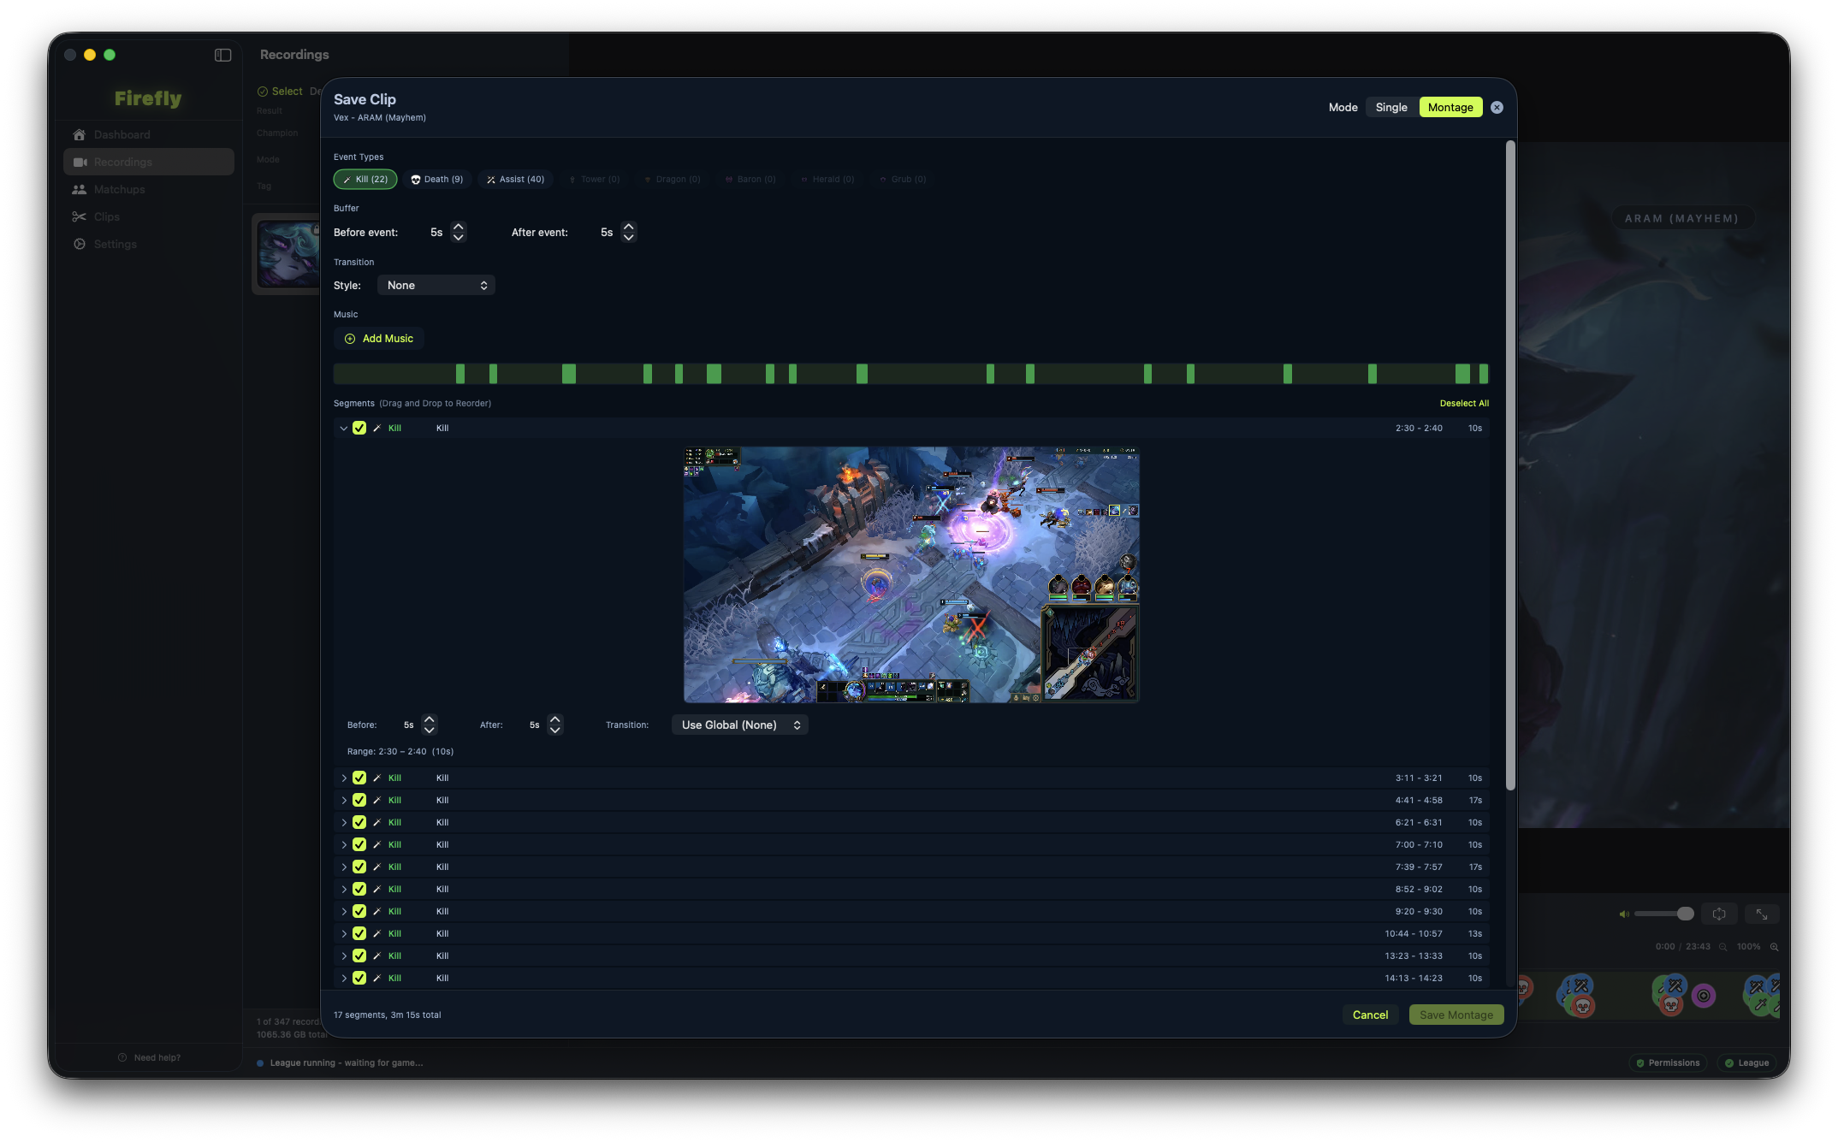Expand the 8:52 - 9:02 kill segment
The height and width of the screenshot is (1142, 1838).
click(x=343, y=889)
